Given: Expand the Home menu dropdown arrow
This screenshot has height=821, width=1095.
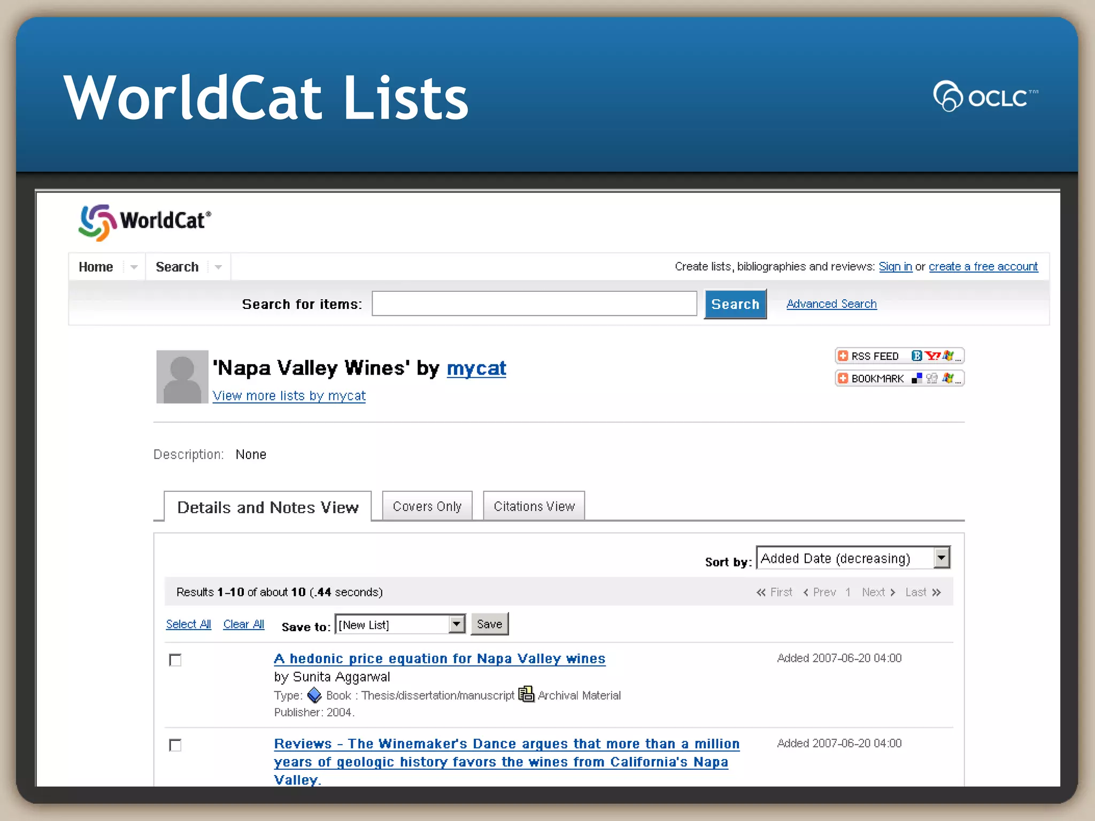Looking at the screenshot, I should pos(134,267).
